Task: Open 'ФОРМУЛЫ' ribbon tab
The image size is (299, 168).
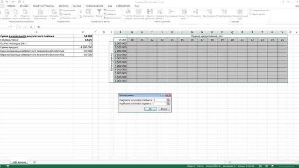Action: pyautogui.click(x=64, y=6)
